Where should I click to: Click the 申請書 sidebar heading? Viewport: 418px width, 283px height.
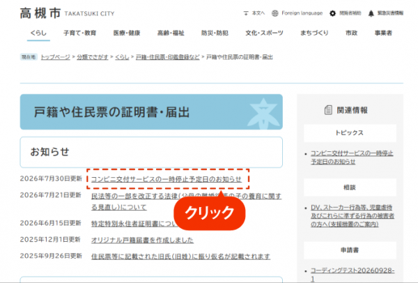(350, 250)
